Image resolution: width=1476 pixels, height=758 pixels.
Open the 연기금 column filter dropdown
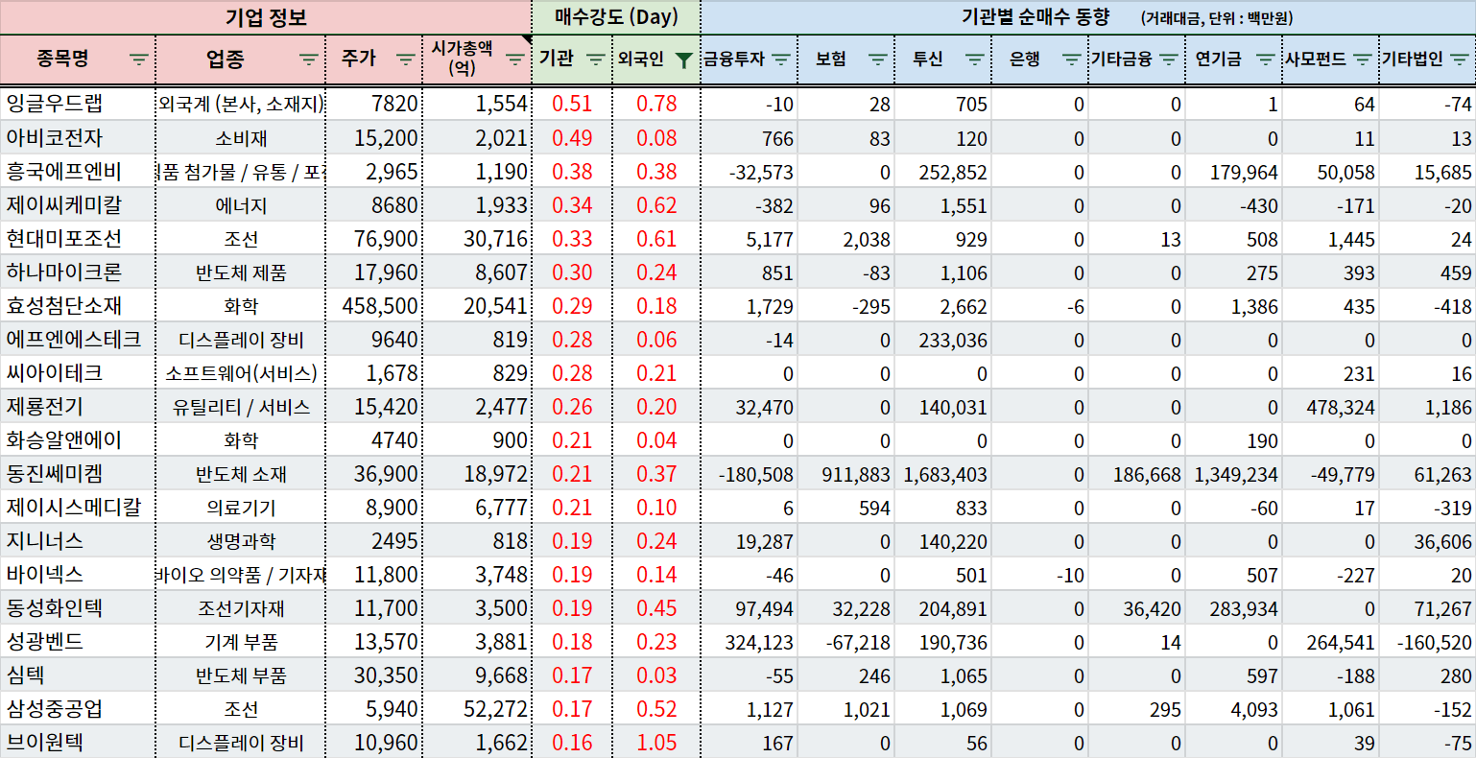(x=1266, y=59)
